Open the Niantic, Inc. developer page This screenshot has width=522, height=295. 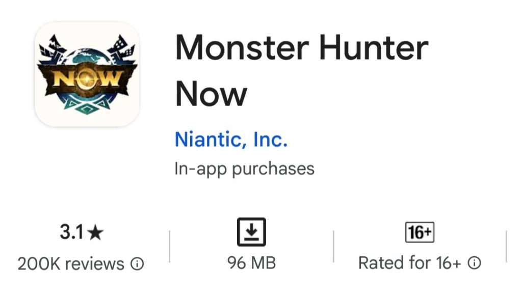click(231, 139)
